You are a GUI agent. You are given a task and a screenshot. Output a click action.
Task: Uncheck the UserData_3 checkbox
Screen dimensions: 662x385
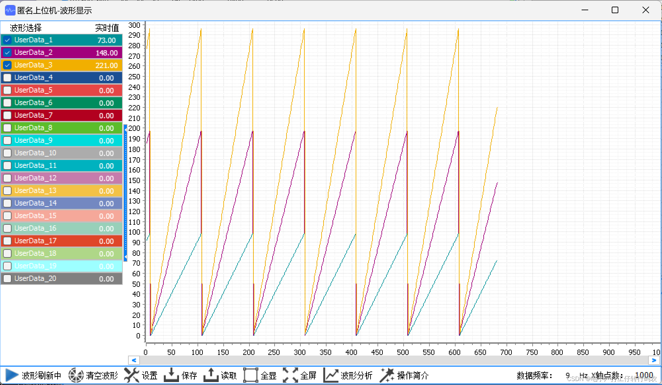click(7, 65)
